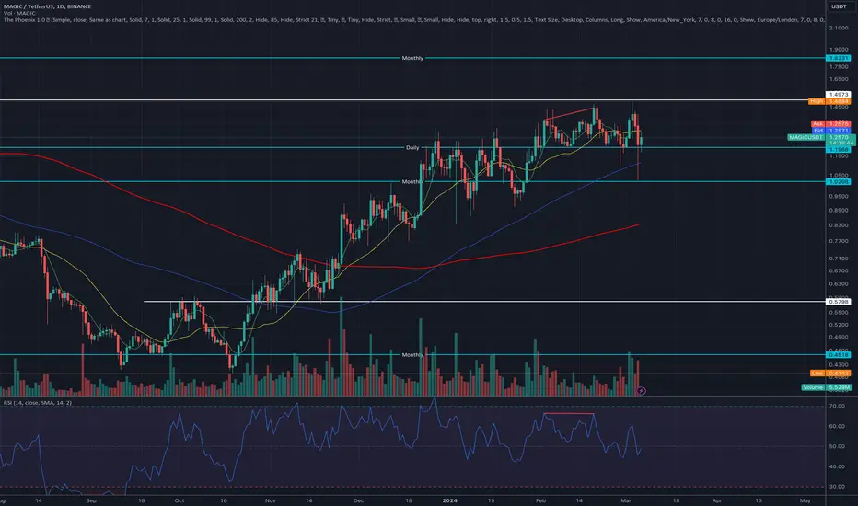This screenshot has width=858, height=506.
Task: Click the Mar label on the time axis
Action: [626, 500]
